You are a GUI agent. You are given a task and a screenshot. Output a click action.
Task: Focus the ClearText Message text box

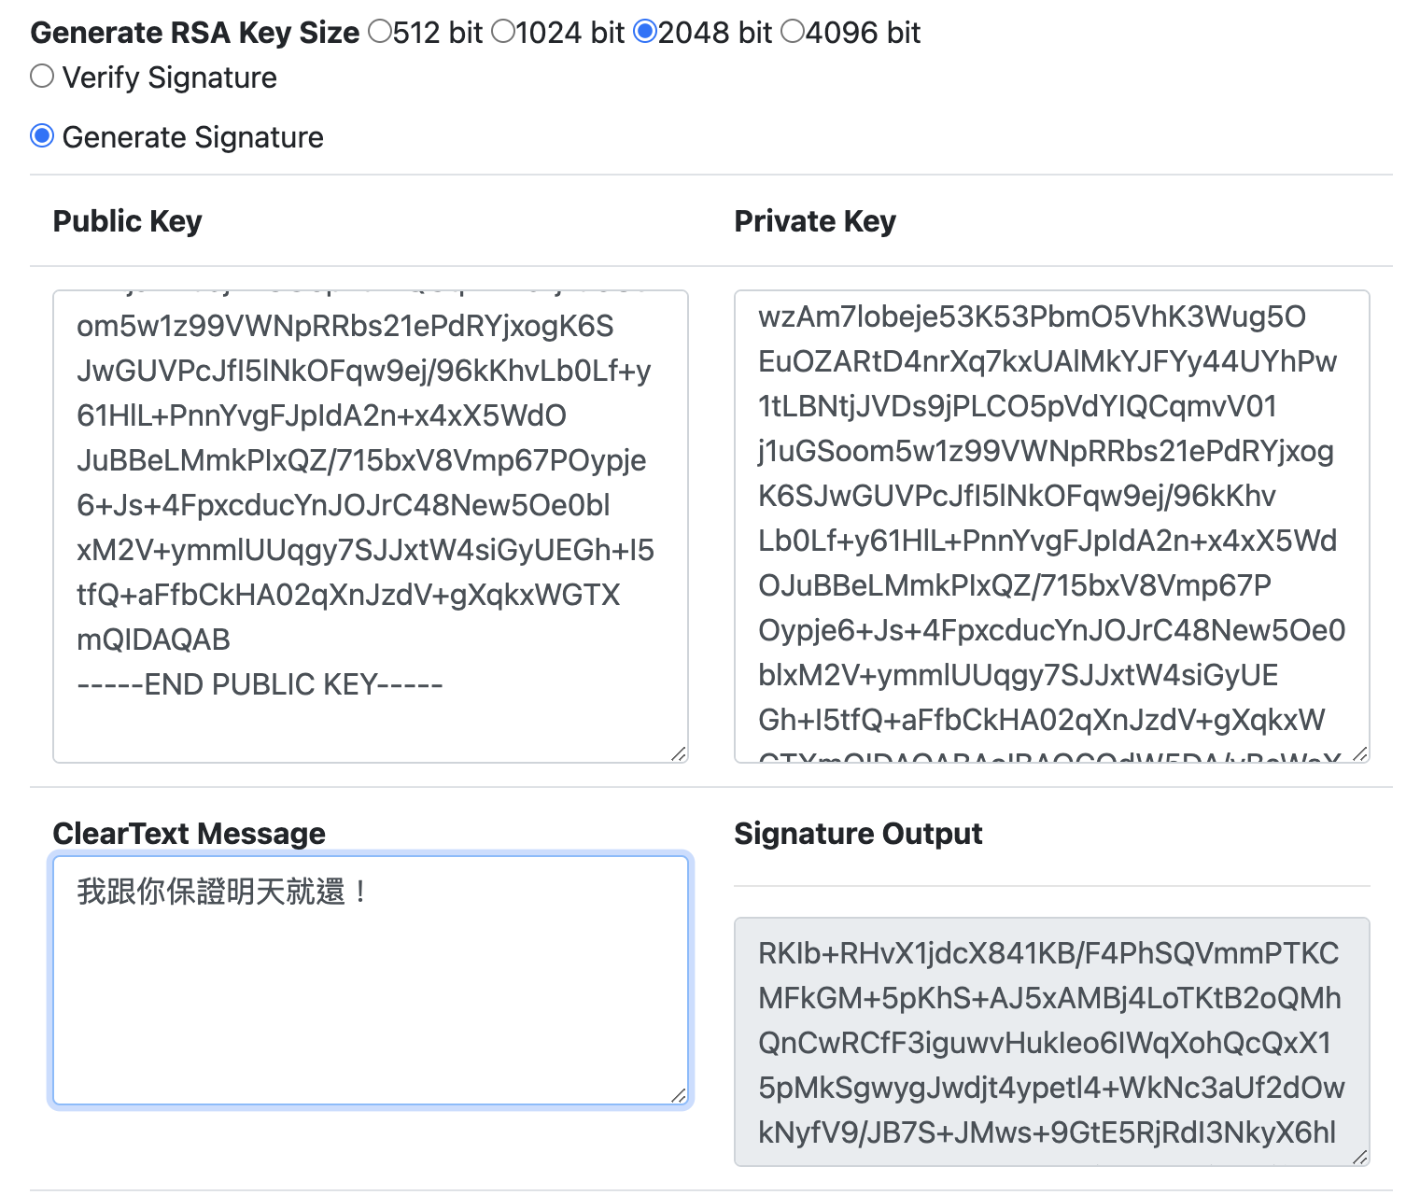371,980
